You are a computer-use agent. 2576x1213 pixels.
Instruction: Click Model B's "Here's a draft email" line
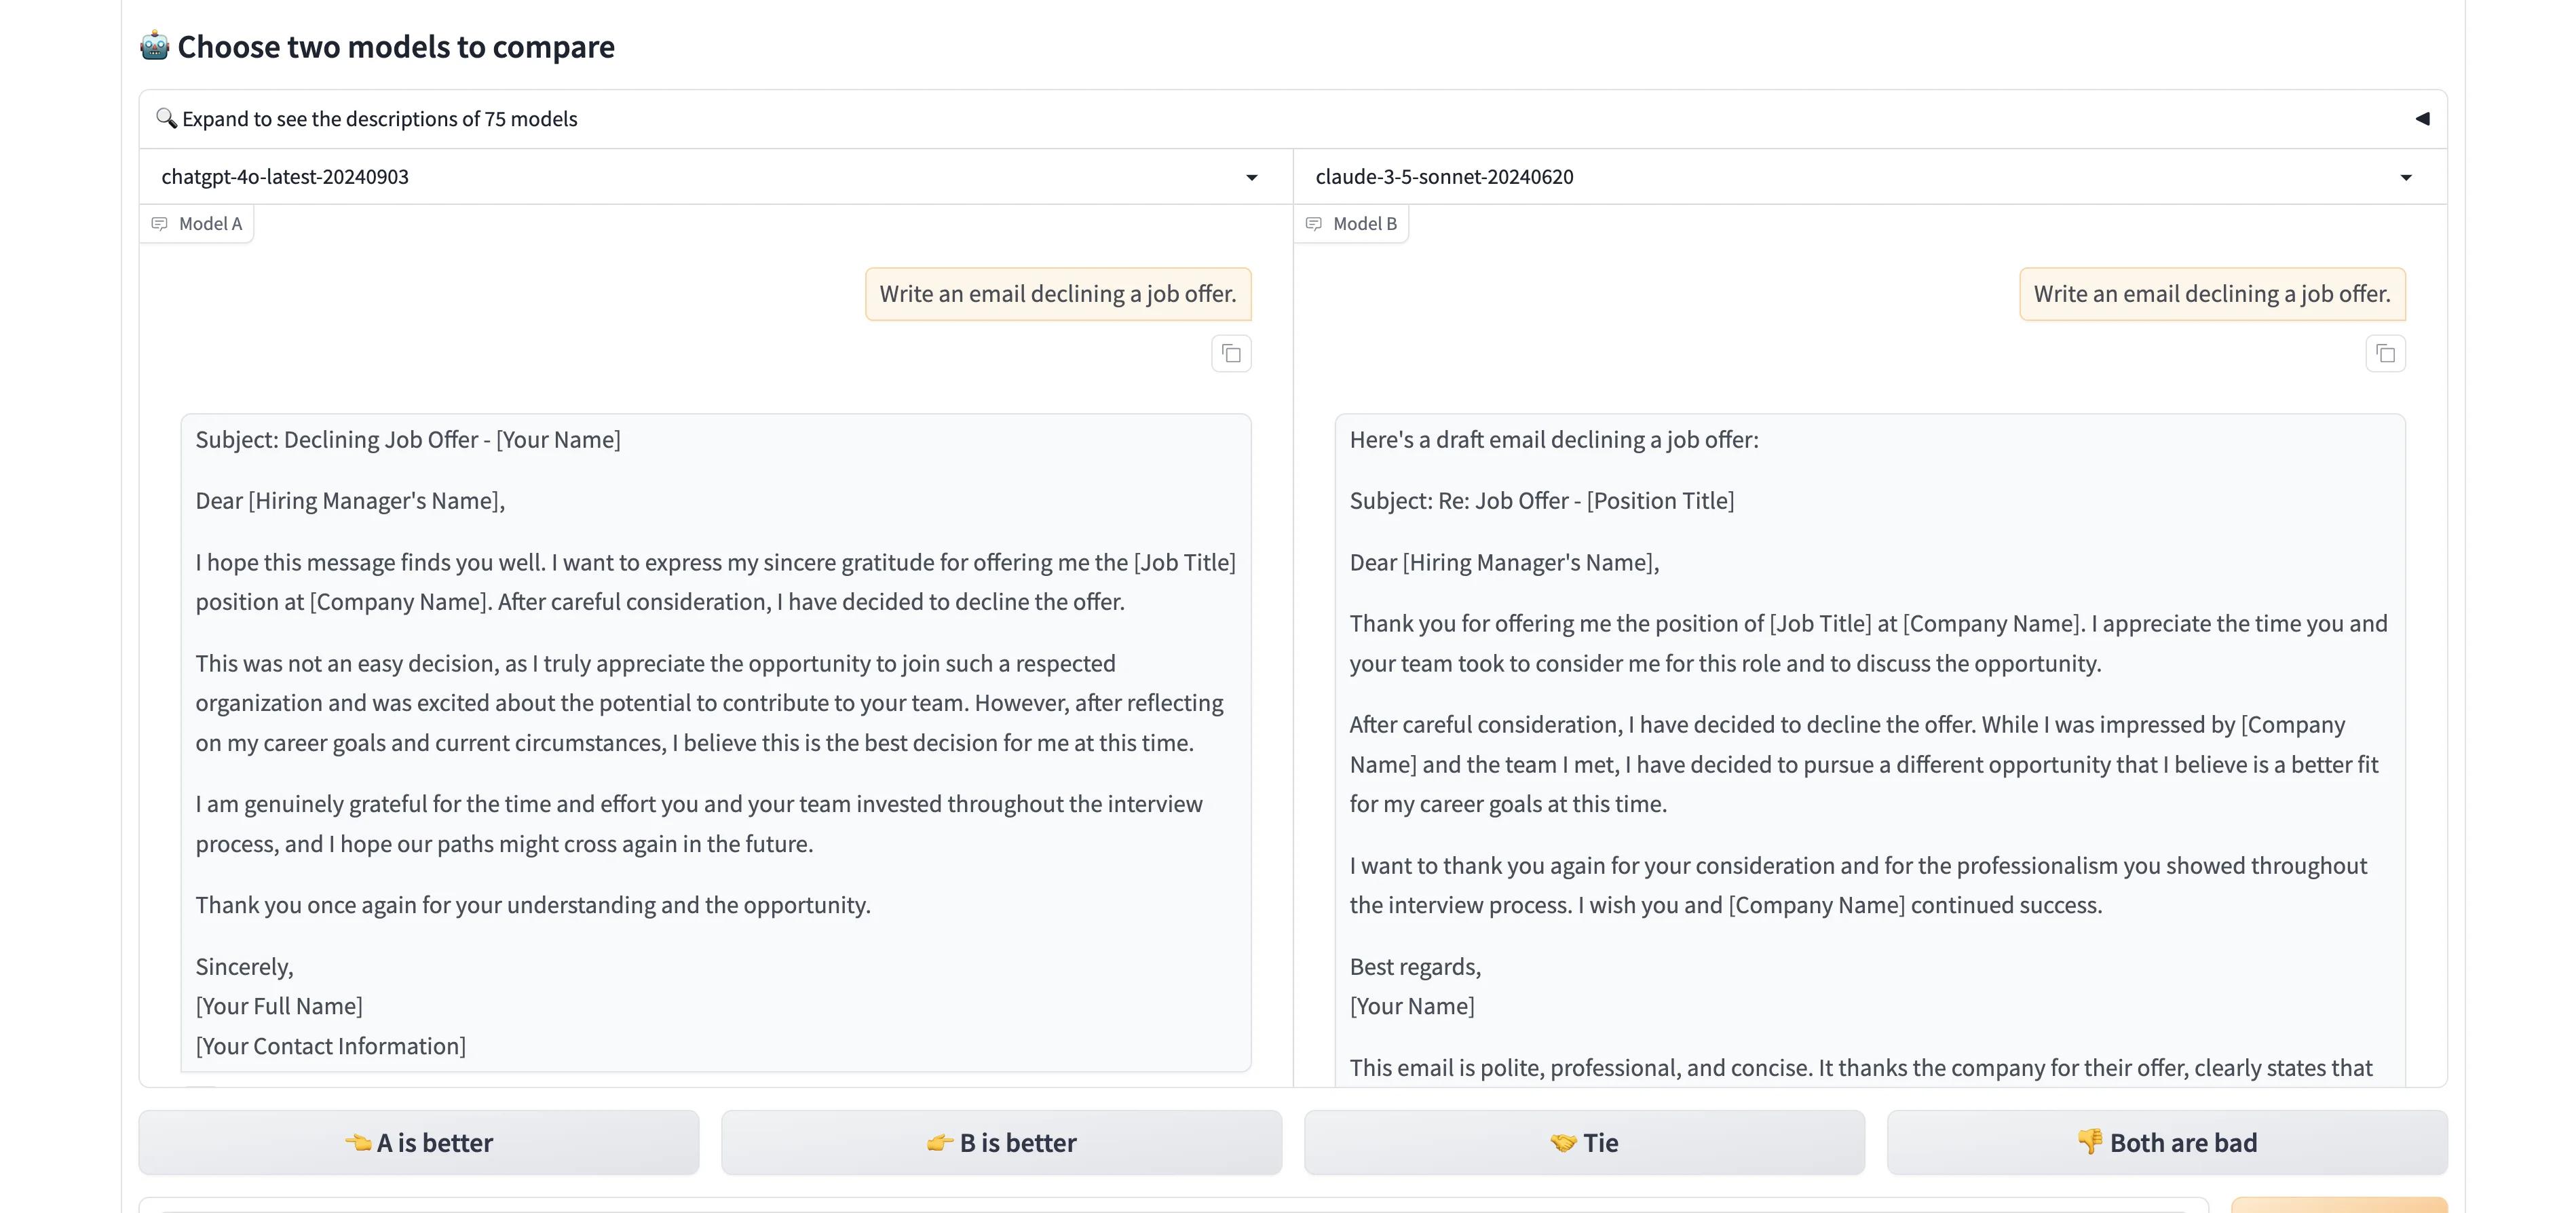[1553, 440]
